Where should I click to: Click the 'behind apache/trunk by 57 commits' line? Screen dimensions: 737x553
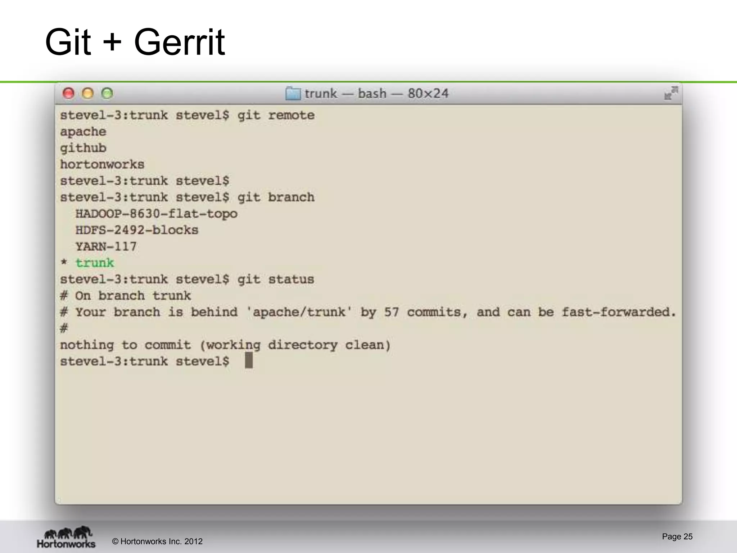click(368, 312)
